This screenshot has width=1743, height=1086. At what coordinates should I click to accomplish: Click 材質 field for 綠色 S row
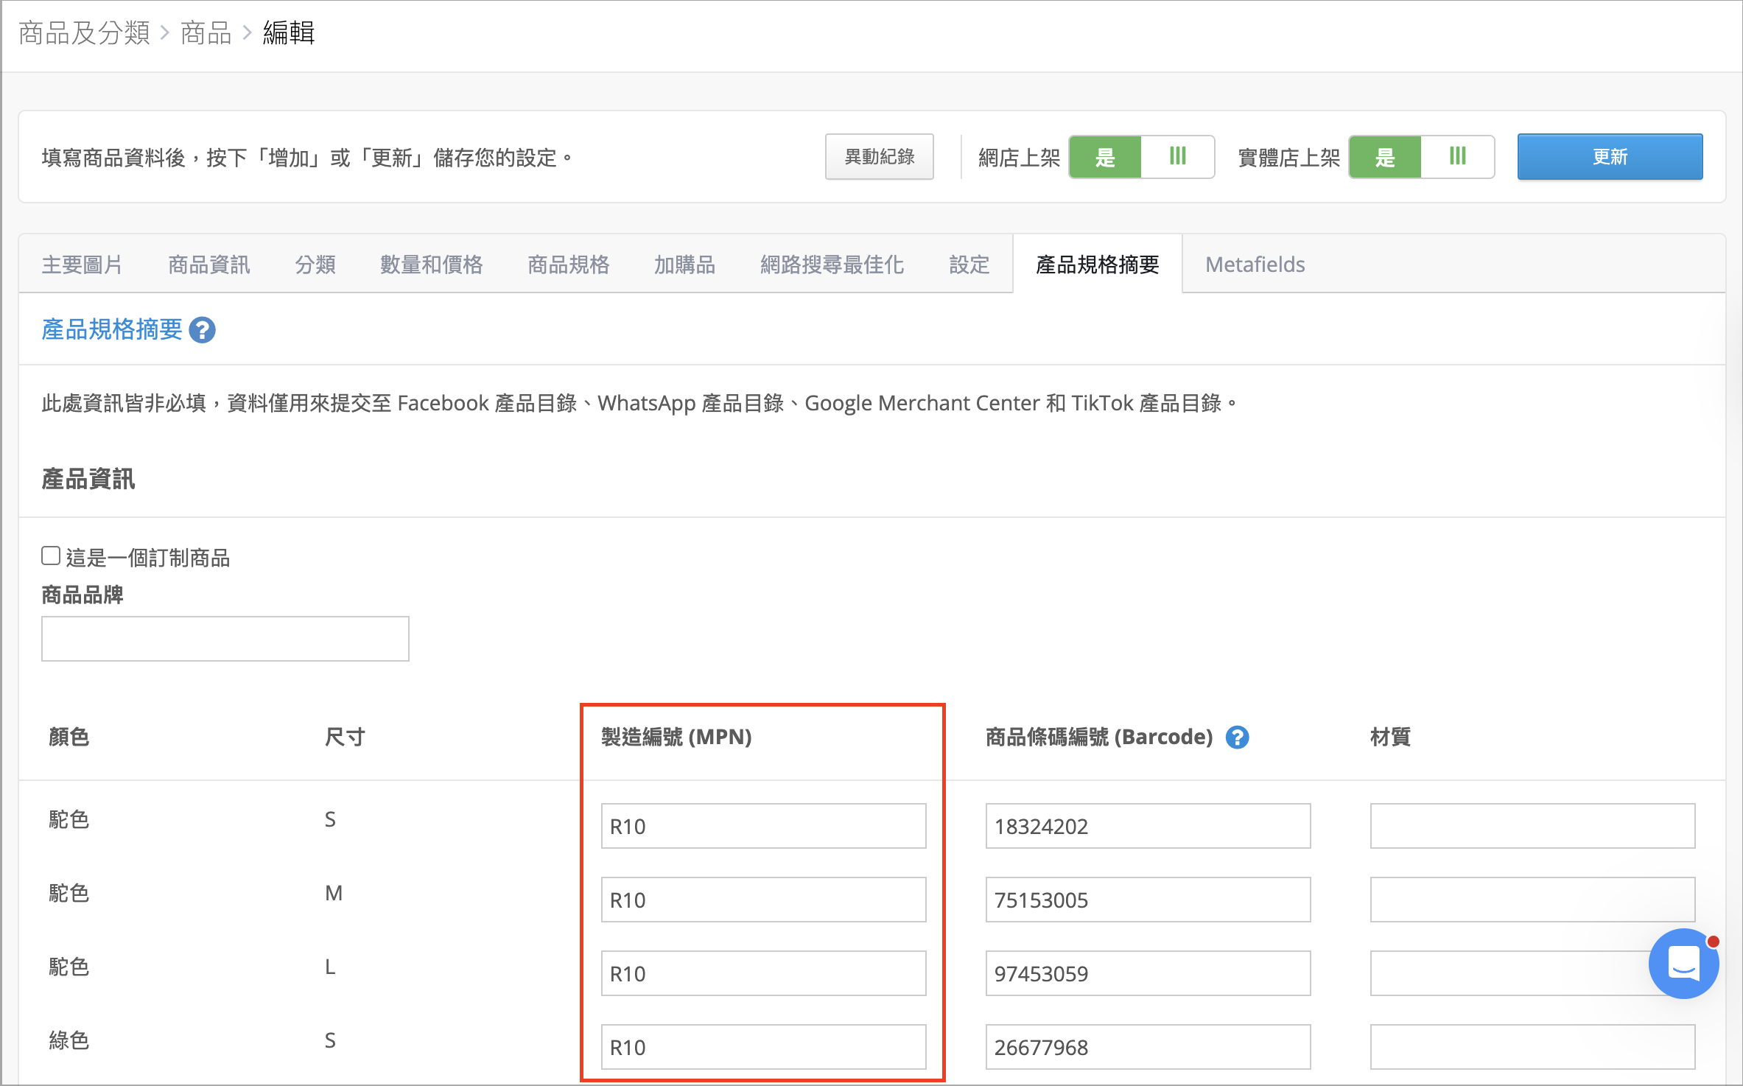tap(1533, 1047)
